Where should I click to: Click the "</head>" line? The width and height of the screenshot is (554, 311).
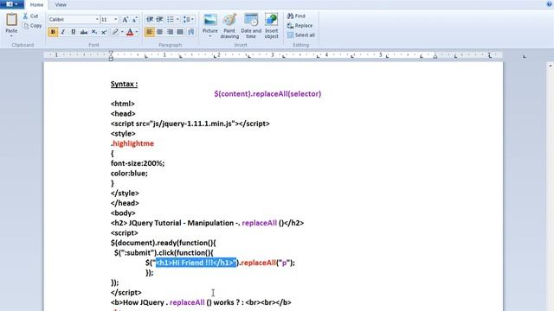125,203
